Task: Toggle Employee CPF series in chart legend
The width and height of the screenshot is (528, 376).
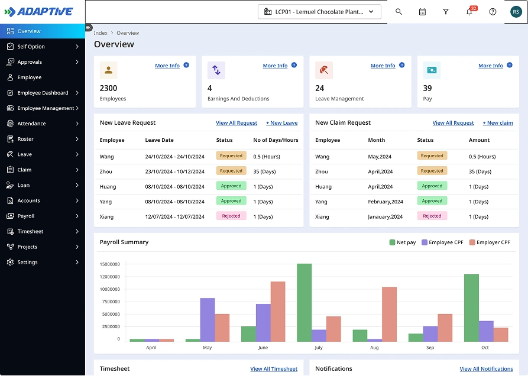Action: [442, 242]
